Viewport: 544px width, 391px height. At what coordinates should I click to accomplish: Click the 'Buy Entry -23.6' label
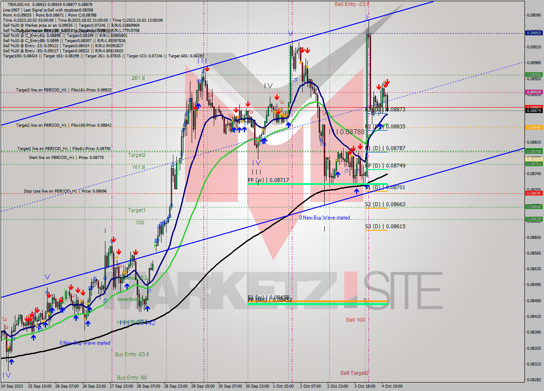coord(132,354)
